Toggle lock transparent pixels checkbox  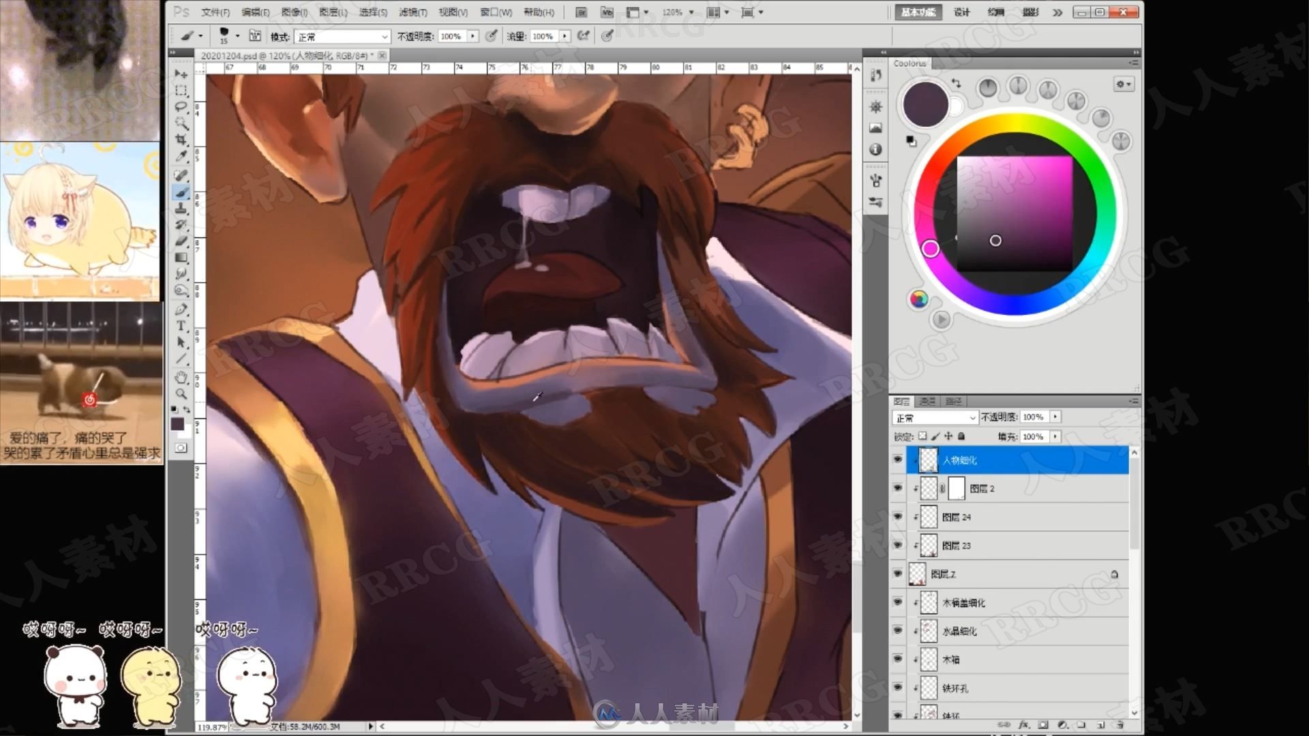pos(922,436)
